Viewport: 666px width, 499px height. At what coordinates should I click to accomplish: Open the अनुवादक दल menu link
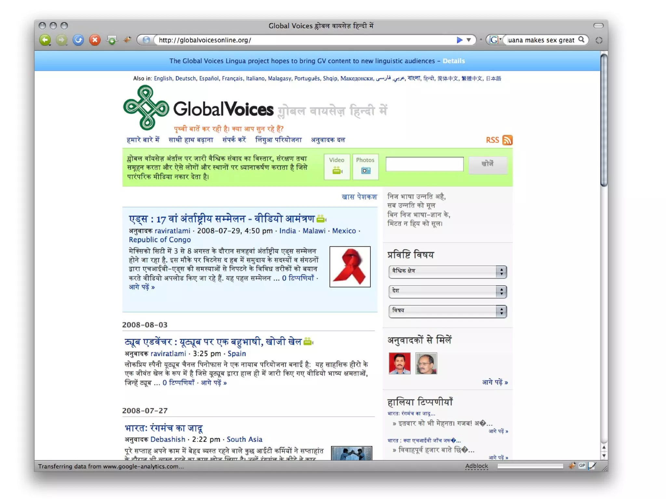tap(328, 140)
